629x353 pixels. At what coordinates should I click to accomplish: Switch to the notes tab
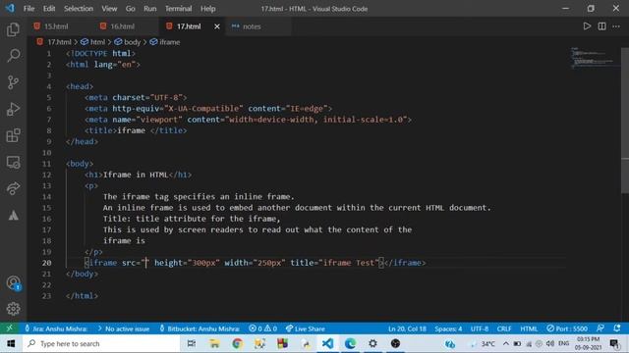(x=252, y=26)
